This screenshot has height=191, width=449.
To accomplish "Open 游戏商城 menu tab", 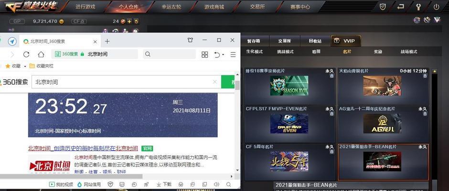I will pyautogui.click(x=214, y=7).
